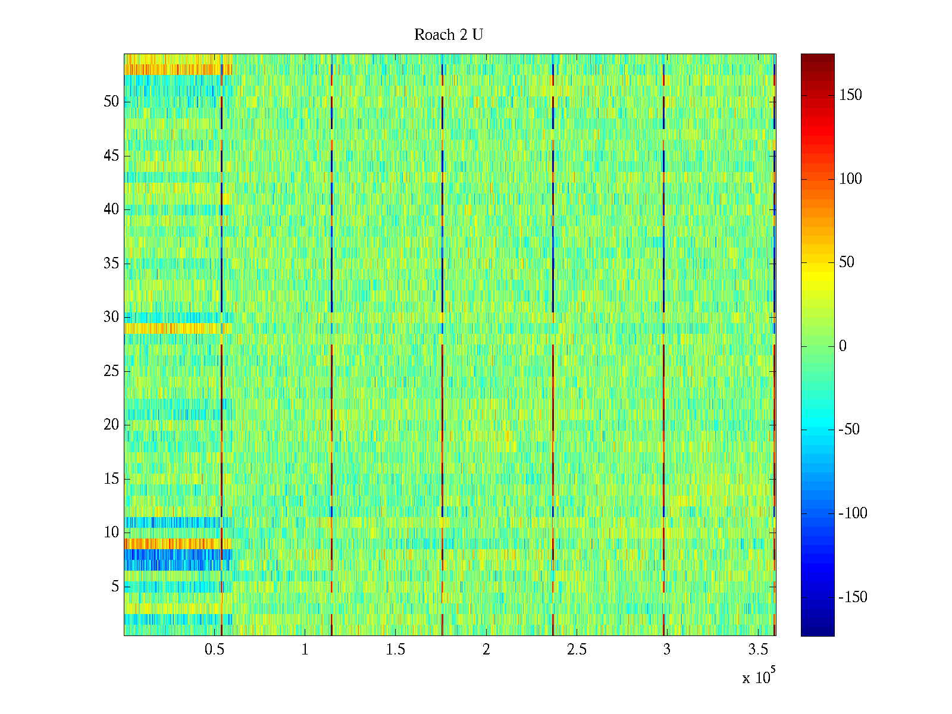Screen dimensions: 952x714
Task: Click the x-axis exponent label "x 10^5"
Action: [x=758, y=677]
